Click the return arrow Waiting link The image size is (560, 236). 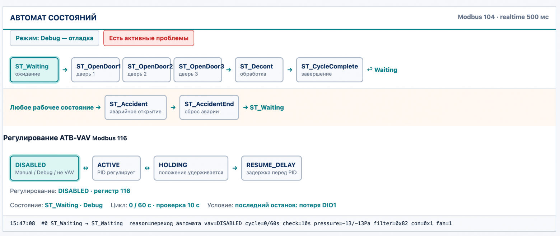[382, 70]
